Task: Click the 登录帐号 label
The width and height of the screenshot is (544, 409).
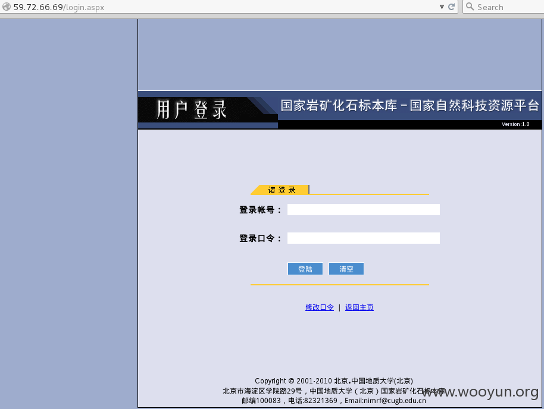Action: point(260,210)
